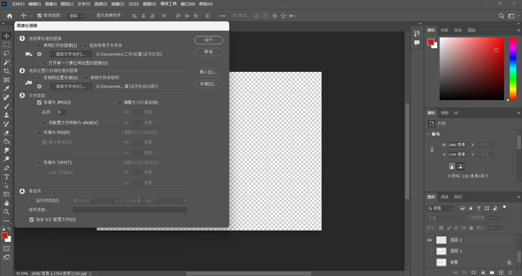Click the delete layer trash icon

point(510,272)
